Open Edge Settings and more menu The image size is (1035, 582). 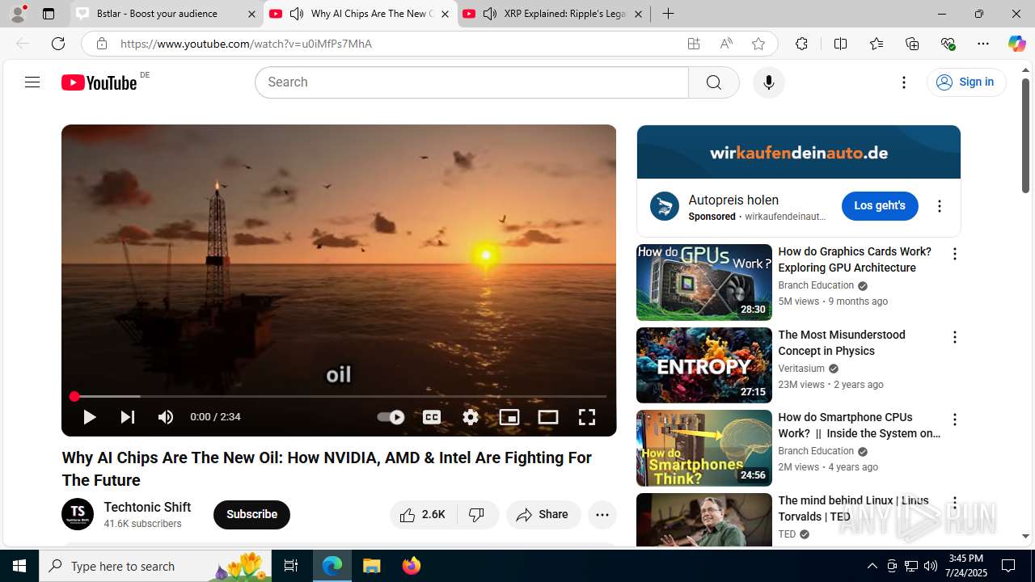pos(983,44)
